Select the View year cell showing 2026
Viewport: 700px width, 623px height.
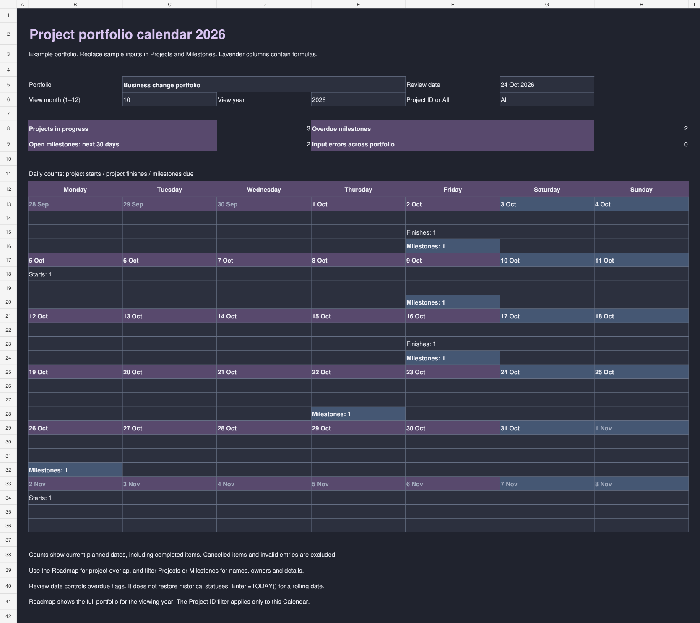[x=358, y=100]
